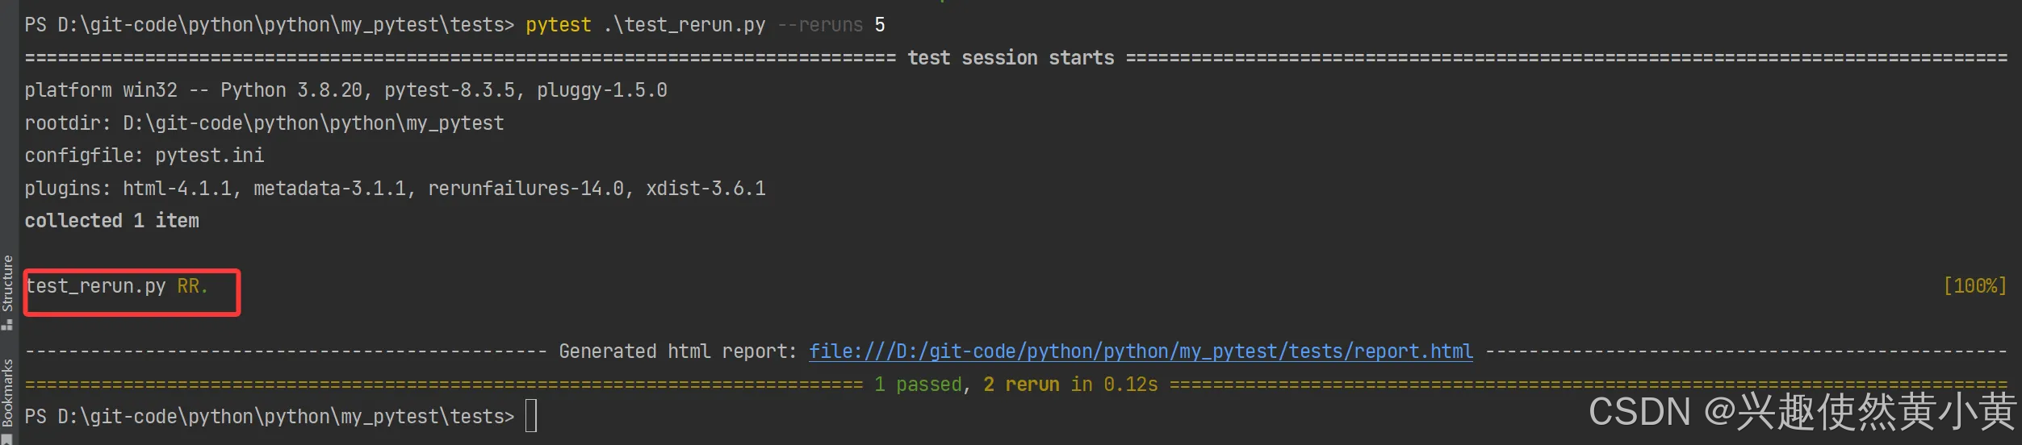Click the 'test session starts' header text

pos(1011,58)
